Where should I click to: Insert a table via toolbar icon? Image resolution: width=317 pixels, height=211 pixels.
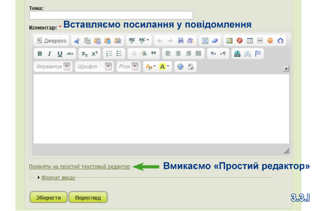pyautogui.click(x=249, y=41)
